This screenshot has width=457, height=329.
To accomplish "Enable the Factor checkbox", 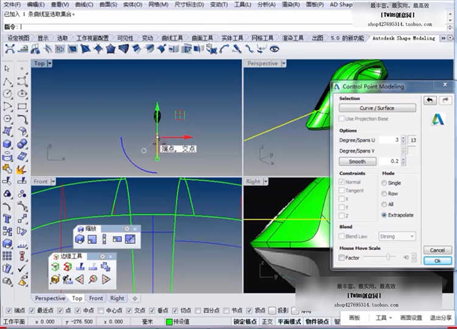I will click(x=342, y=258).
